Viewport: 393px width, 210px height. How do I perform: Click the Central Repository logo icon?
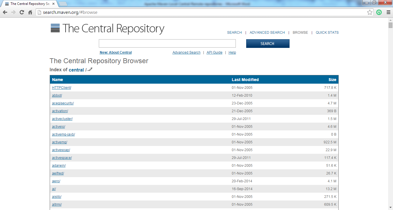click(55, 28)
